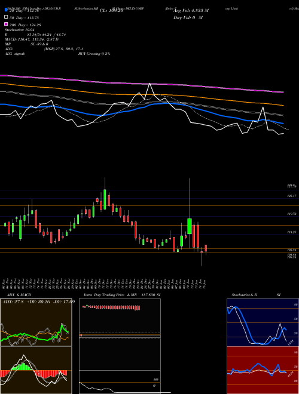Click the 'Intra Day Trading Price & MR' title
The image size is (299, 394).
coord(110,295)
